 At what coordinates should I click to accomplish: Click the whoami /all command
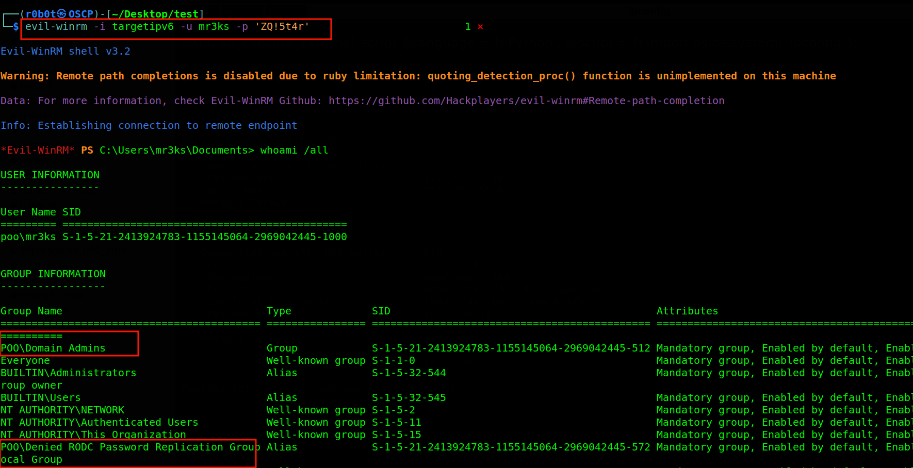294,151
